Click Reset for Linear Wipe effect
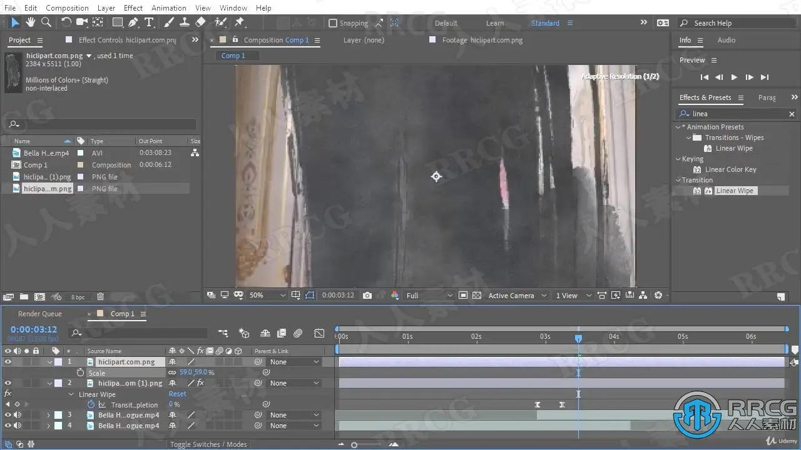Screen dimensions: 801x450 [x=177, y=394]
